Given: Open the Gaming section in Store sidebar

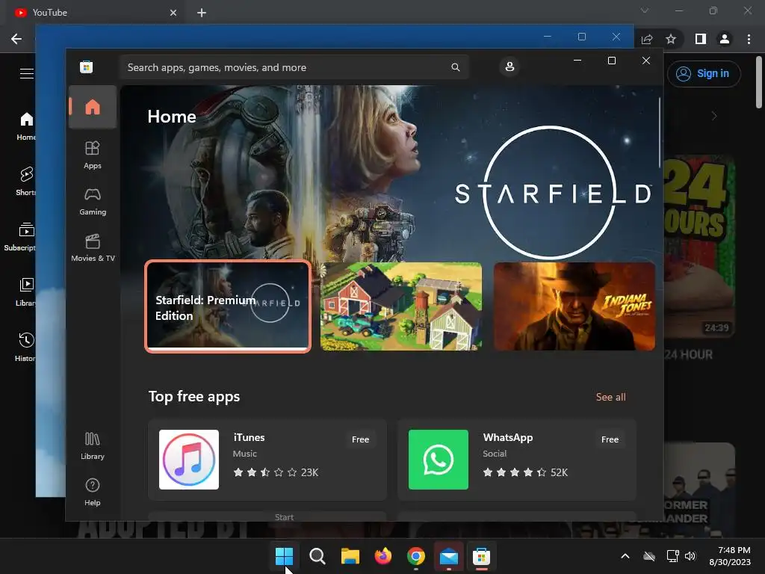Looking at the screenshot, I should pyautogui.click(x=92, y=202).
